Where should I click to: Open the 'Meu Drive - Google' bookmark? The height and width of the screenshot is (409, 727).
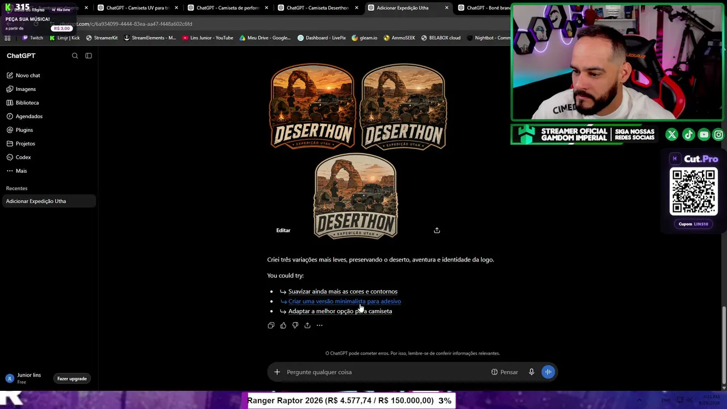pyautogui.click(x=265, y=38)
